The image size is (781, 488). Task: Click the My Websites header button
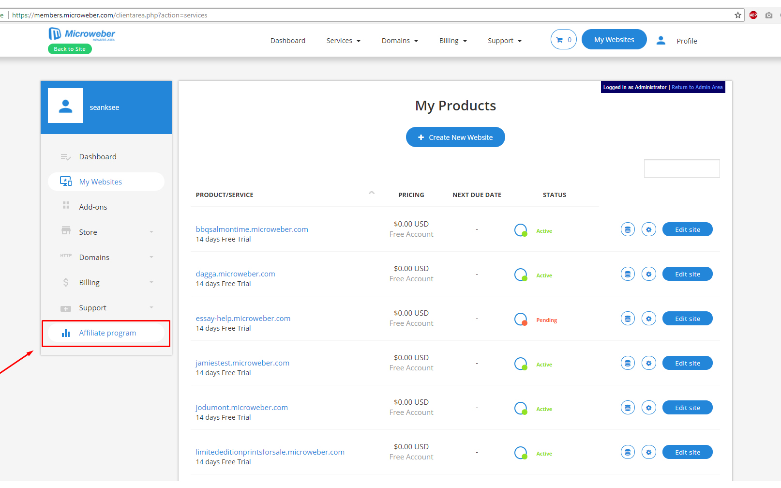pos(614,39)
